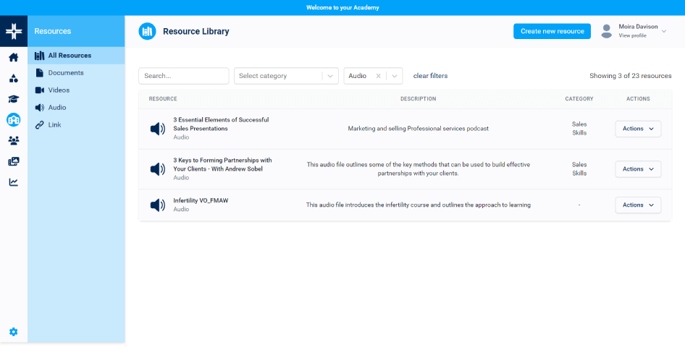This screenshot has height=347, width=685.
Task: Open the users group icon in sidebar
Action: (13, 141)
